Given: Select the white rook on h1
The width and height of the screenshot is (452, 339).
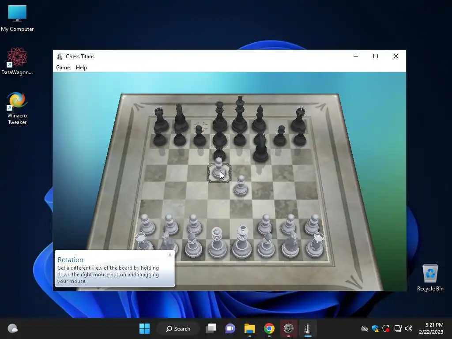Looking at the screenshot, I should pyautogui.click(x=315, y=245).
